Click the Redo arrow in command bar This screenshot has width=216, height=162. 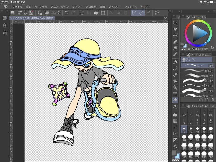pyautogui.click(x=74, y=13)
